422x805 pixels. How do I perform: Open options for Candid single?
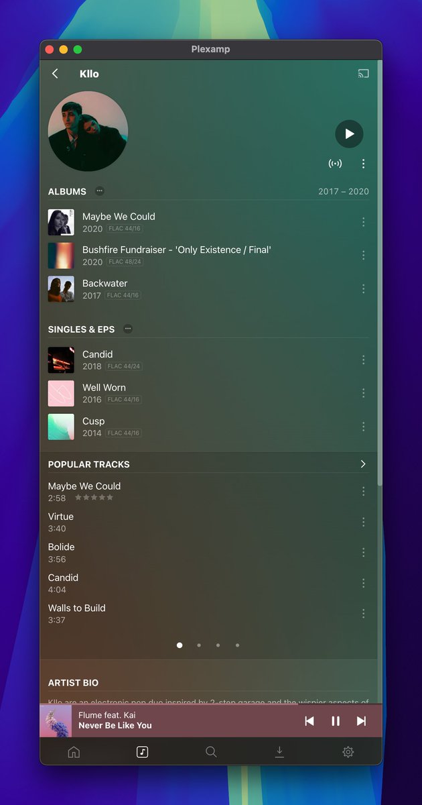[363, 360]
